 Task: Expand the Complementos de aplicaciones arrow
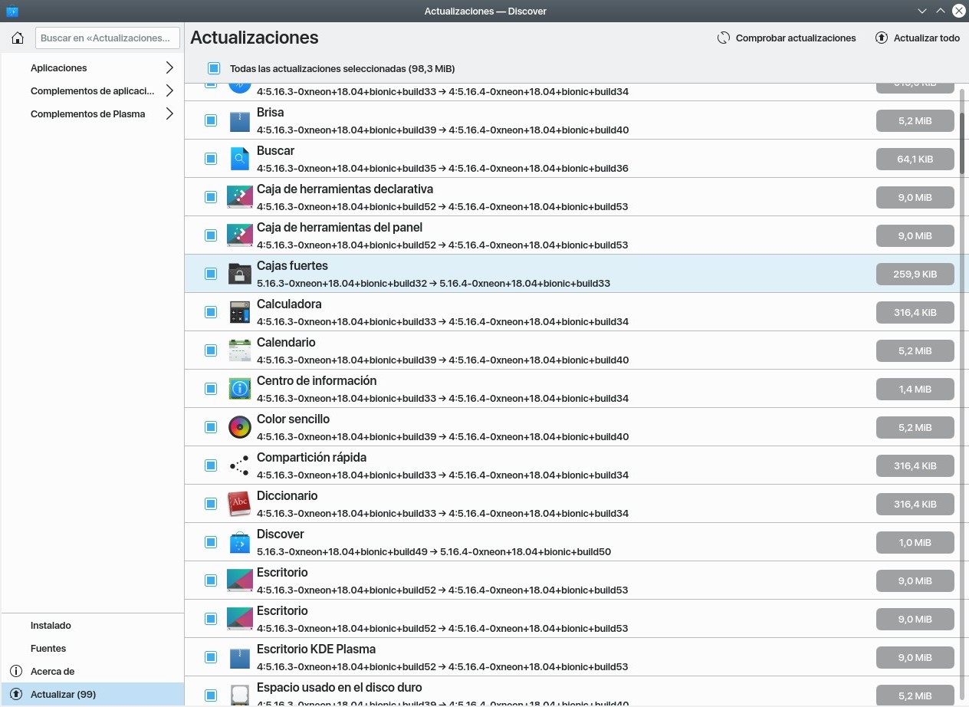(169, 90)
